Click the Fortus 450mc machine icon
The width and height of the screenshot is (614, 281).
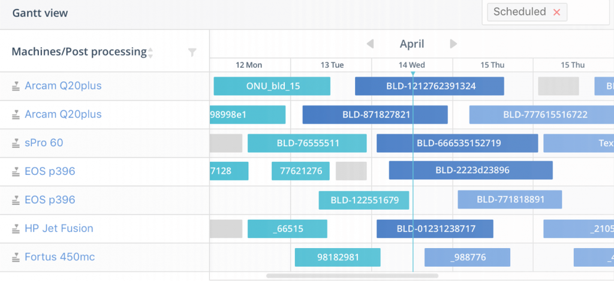tap(16, 258)
